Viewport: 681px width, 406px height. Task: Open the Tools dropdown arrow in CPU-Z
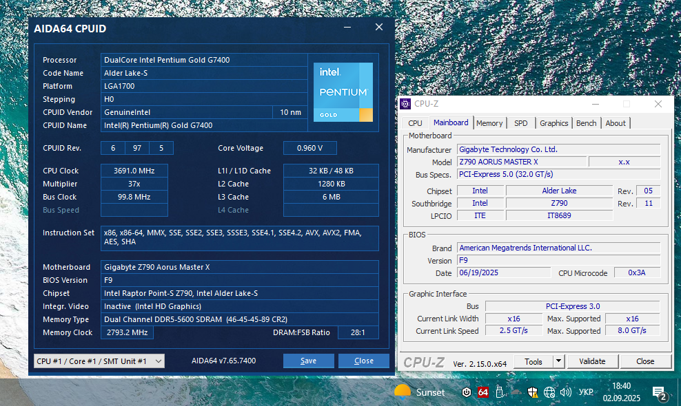click(558, 361)
